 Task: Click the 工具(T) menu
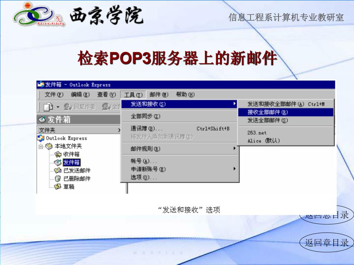(x=133, y=95)
